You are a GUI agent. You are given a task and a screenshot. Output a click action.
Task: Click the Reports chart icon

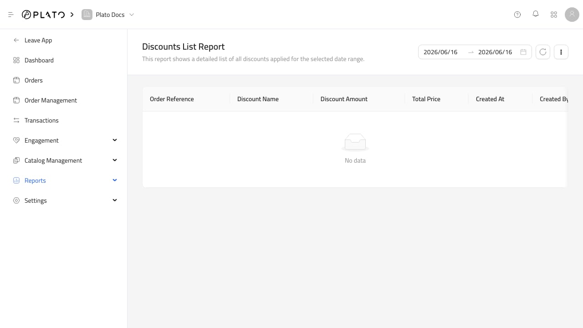point(16,180)
